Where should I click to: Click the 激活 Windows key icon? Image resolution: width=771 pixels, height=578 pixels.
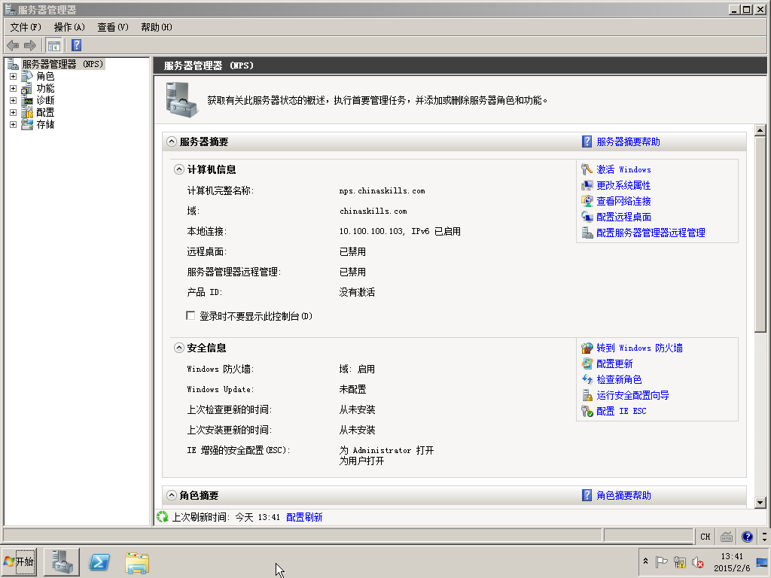(x=587, y=169)
